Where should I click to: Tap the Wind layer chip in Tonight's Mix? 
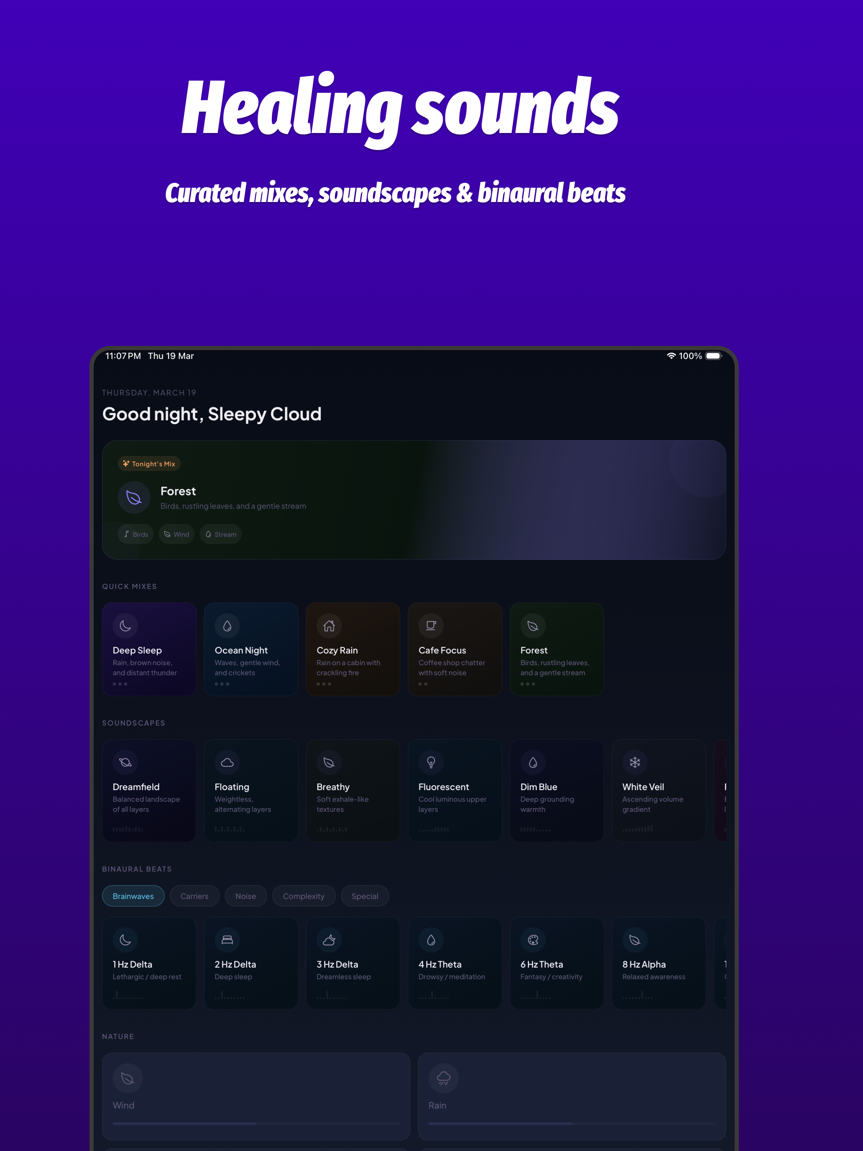click(176, 535)
